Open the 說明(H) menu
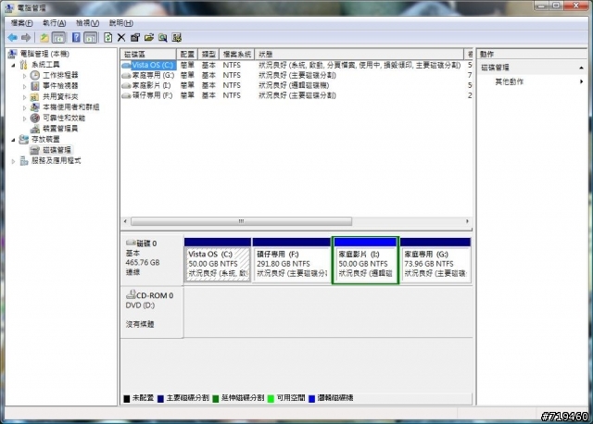This screenshot has height=424, width=593. tap(121, 23)
